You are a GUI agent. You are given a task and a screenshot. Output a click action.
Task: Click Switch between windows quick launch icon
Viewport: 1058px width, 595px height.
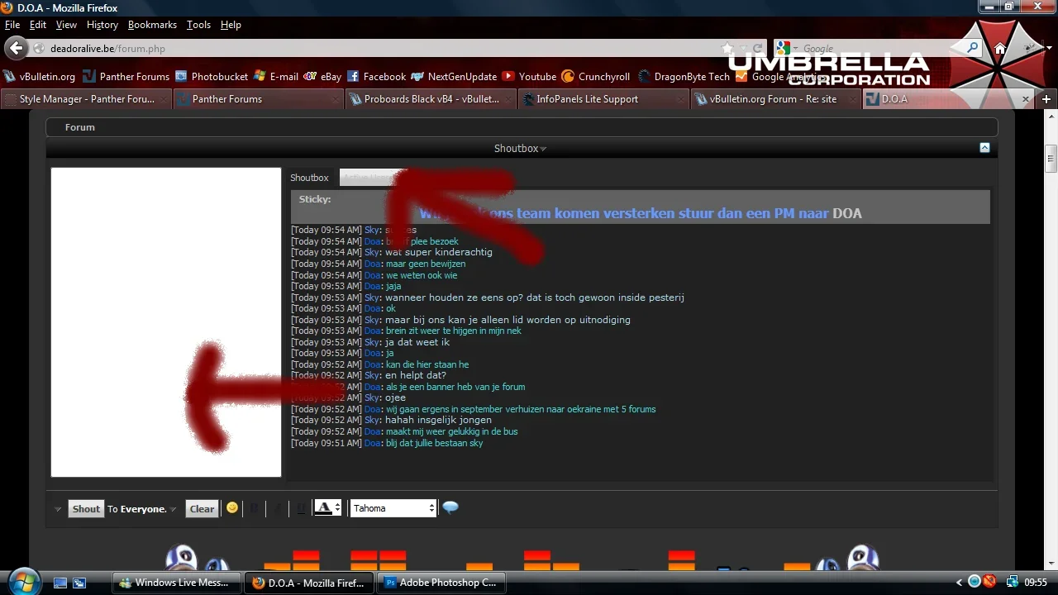tap(79, 583)
